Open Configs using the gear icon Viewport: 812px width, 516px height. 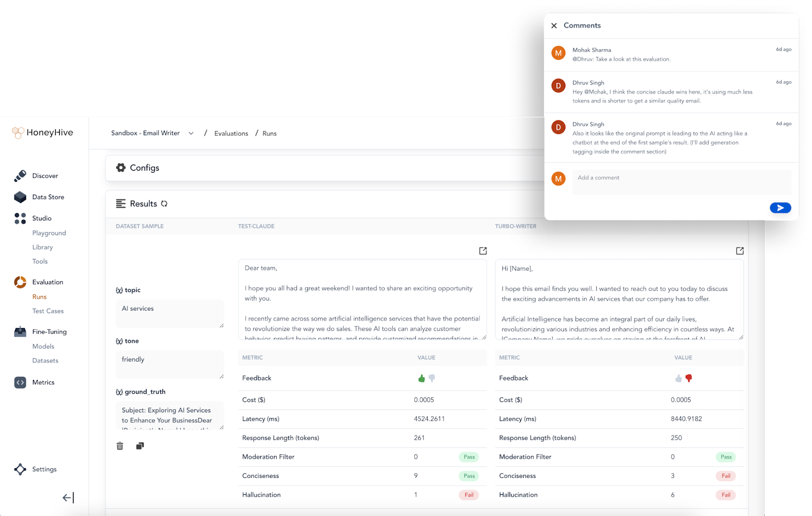[x=121, y=168]
